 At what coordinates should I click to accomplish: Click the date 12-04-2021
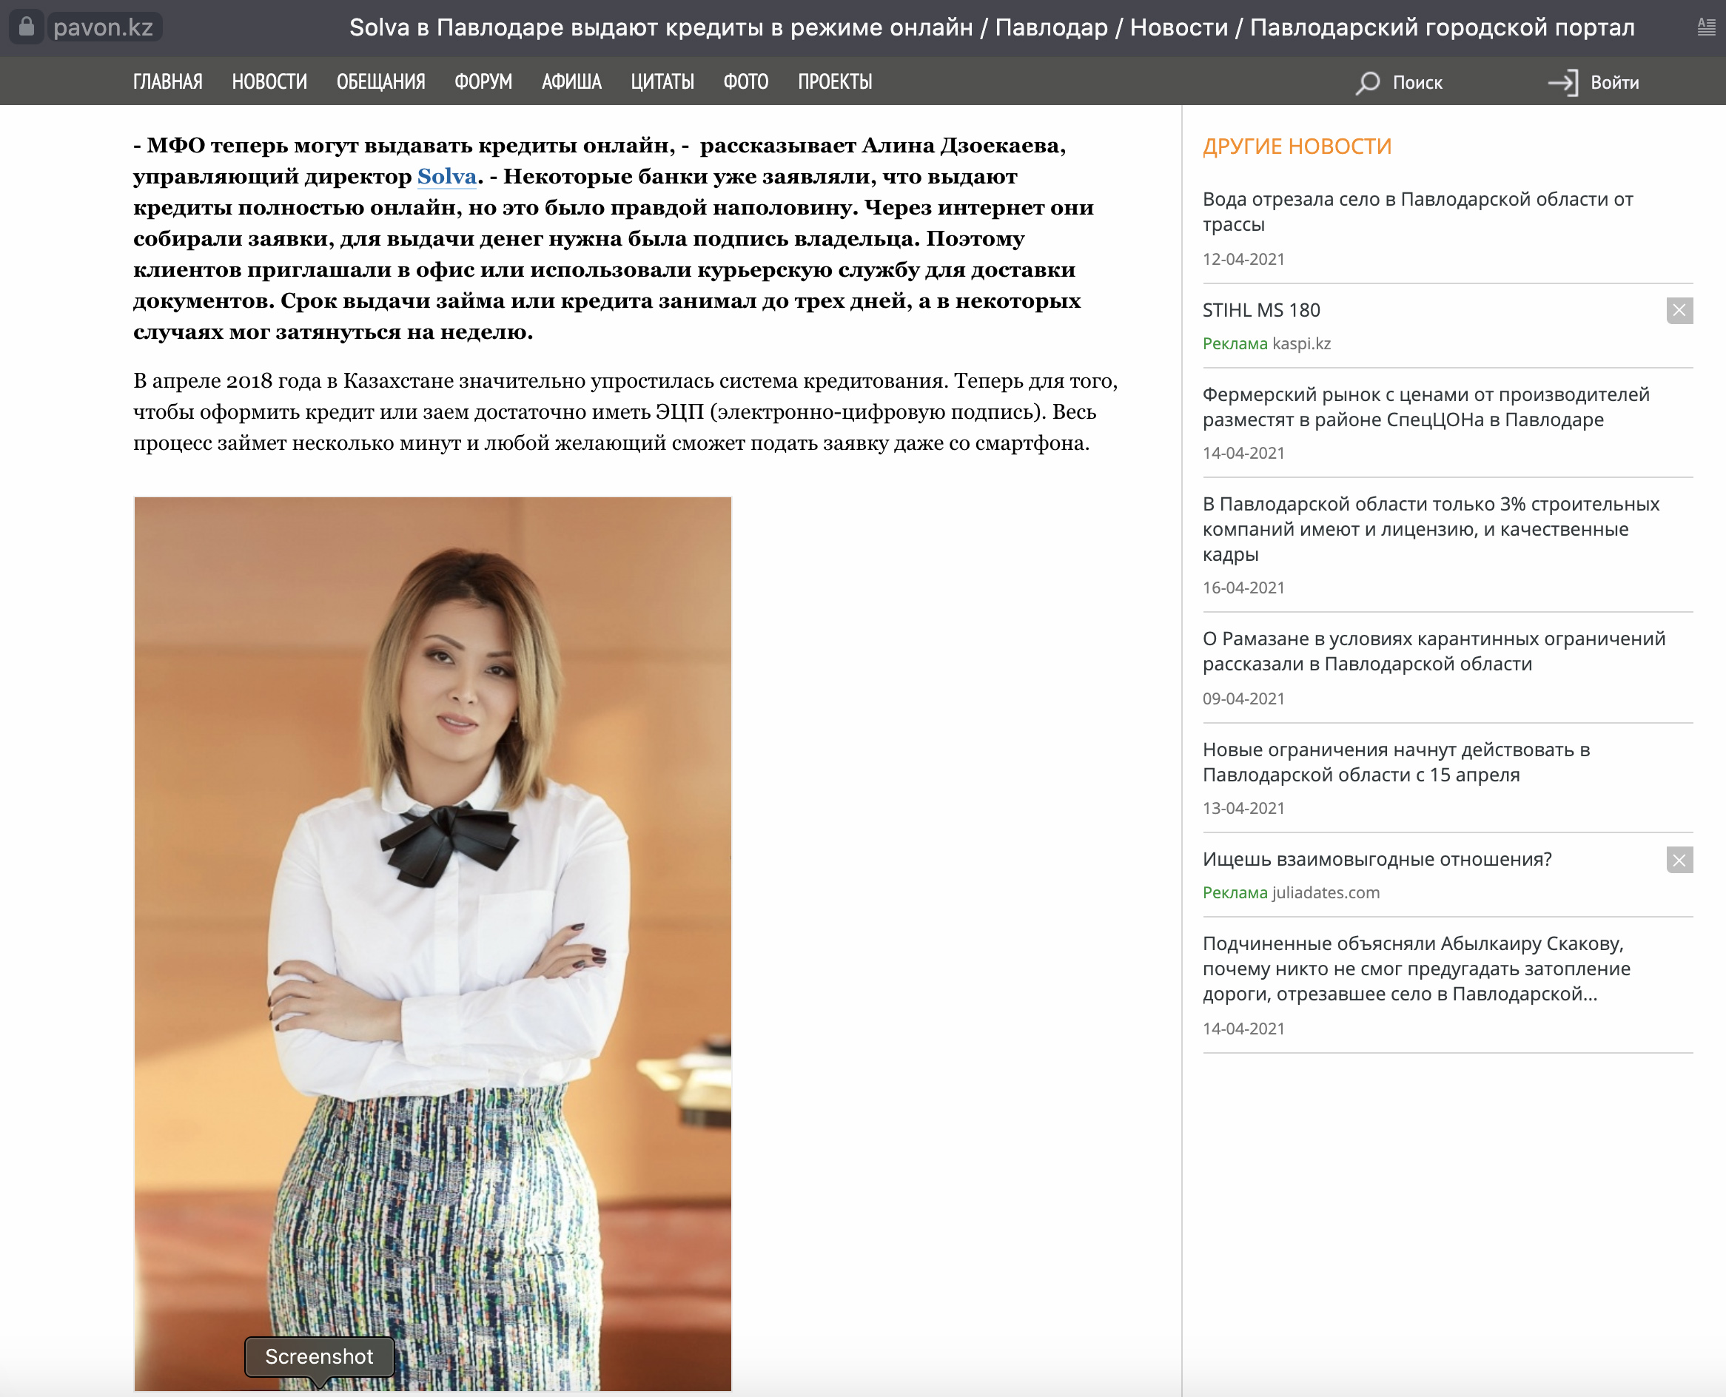point(1243,259)
